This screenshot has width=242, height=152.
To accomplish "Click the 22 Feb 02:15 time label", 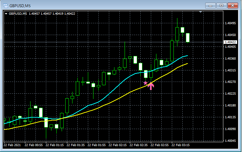I will [x=117, y=145].
